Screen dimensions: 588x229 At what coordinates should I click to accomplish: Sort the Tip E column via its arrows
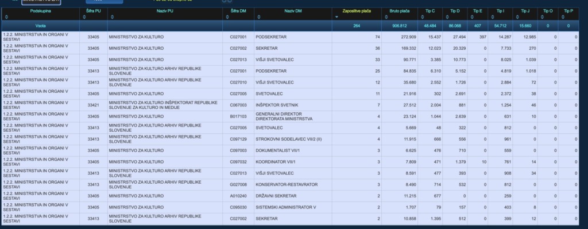[471, 17]
